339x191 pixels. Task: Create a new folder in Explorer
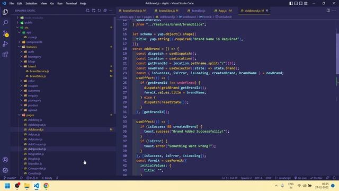(93, 11)
